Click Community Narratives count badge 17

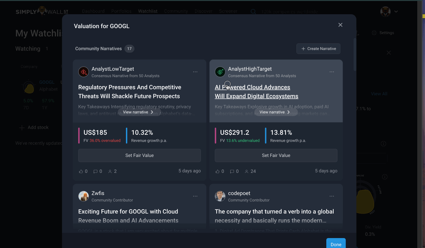tap(129, 49)
